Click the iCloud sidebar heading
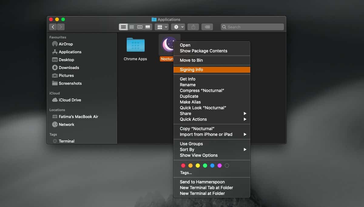Screen dimensions: 364x207 [55, 93]
